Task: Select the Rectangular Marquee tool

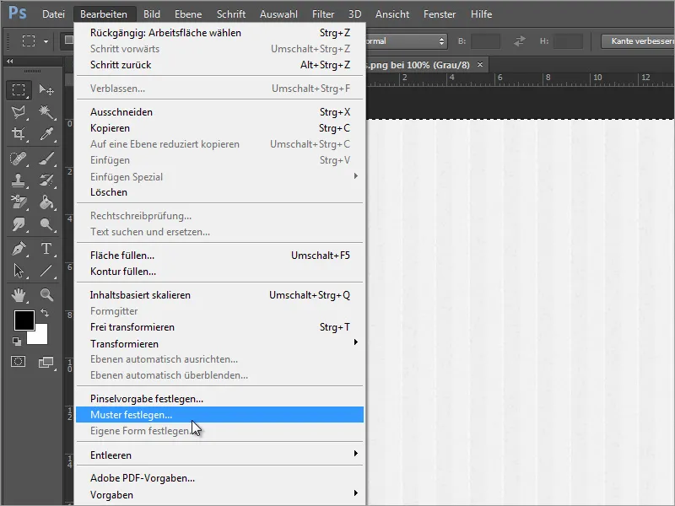Action: [x=19, y=90]
